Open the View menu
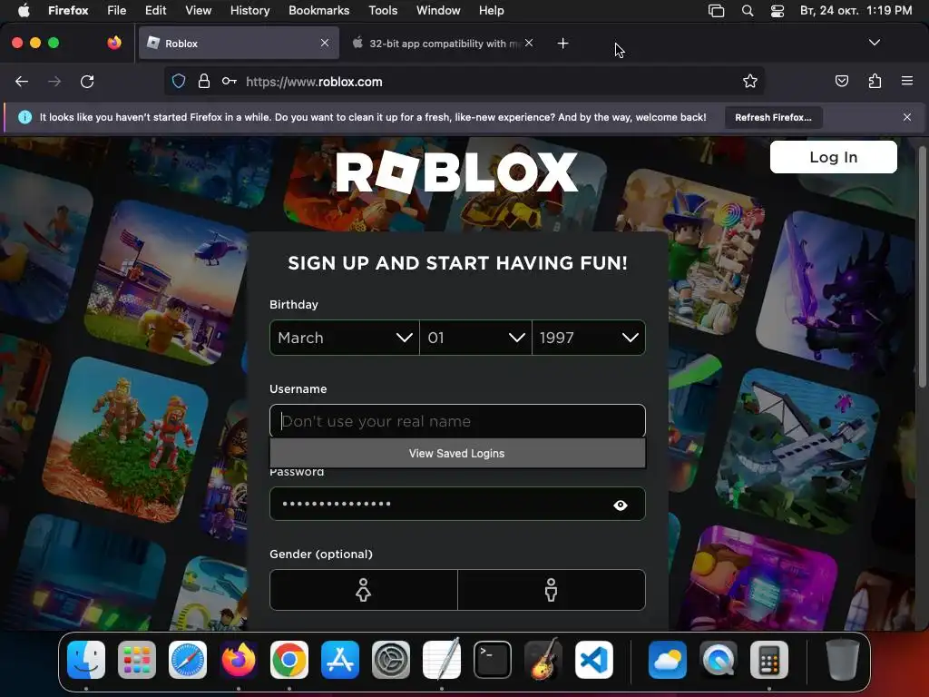 198,10
